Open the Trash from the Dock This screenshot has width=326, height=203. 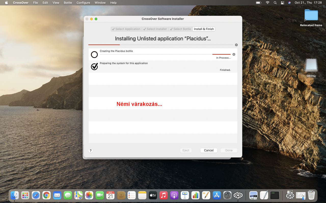311,195
